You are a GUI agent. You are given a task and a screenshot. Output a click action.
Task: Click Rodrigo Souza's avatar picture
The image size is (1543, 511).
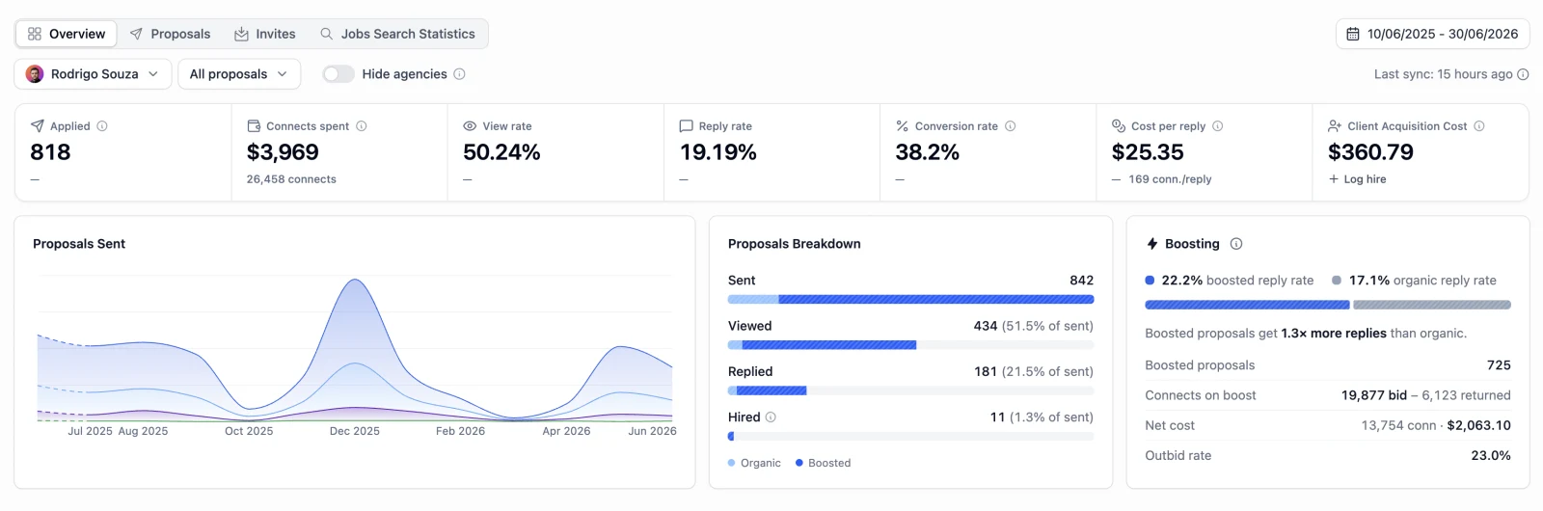(x=35, y=74)
